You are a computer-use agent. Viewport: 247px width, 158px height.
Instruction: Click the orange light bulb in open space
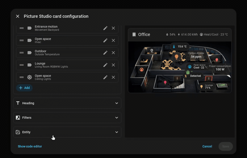point(177,57)
